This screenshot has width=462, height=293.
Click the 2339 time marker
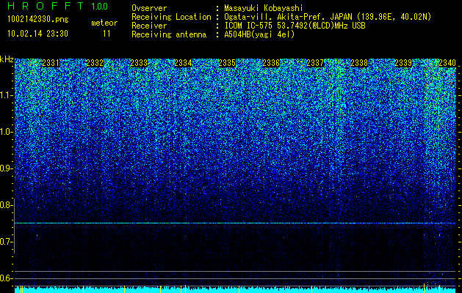pyautogui.click(x=403, y=63)
